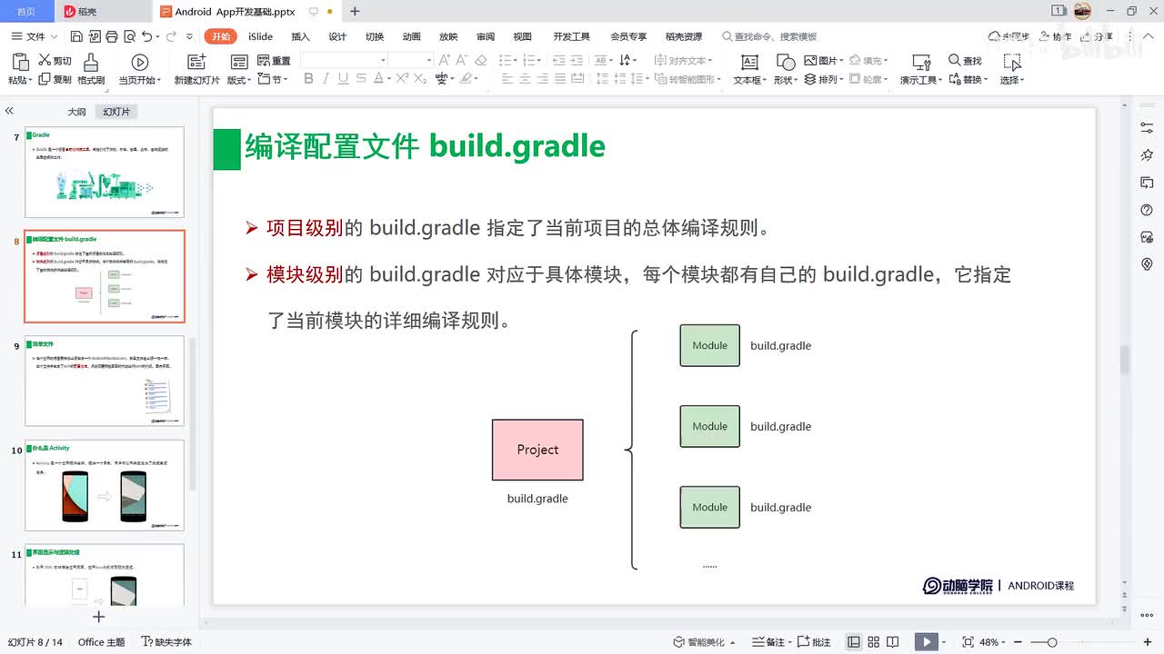This screenshot has width=1164, height=654.
Task: Toggle Italic formatting
Action: (x=326, y=79)
